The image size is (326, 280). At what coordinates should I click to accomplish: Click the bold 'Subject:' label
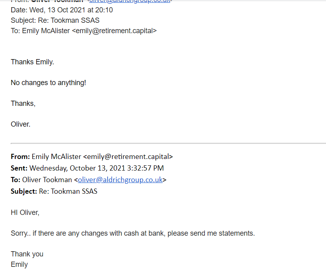pyautogui.click(x=24, y=191)
